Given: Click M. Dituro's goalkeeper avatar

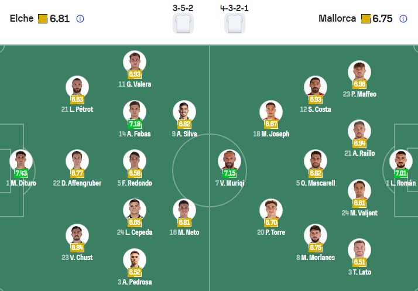Looking at the screenshot, I should [21, 160].
